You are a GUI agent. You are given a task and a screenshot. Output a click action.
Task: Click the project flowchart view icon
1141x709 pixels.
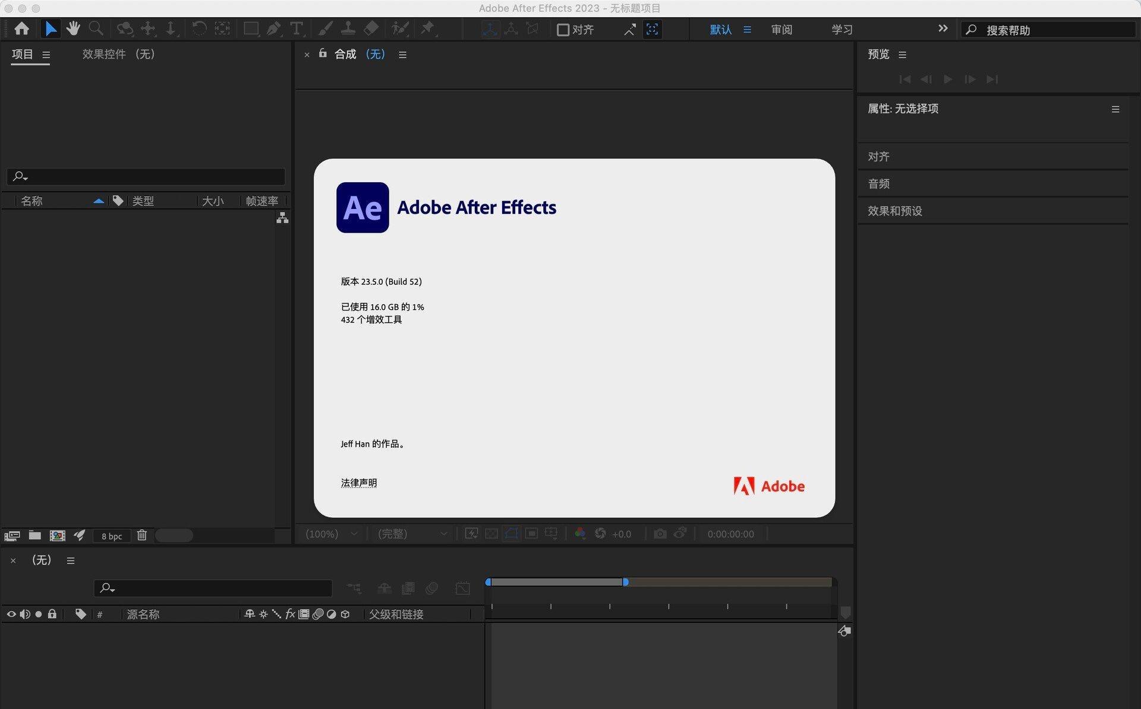[282, 219]
